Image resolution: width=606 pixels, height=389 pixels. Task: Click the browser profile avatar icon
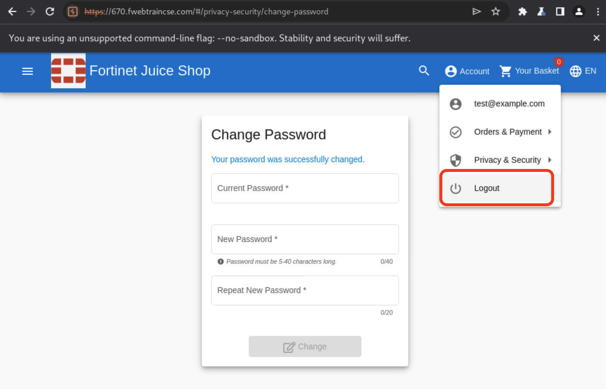pyautogui.click(x=579, y=12)
